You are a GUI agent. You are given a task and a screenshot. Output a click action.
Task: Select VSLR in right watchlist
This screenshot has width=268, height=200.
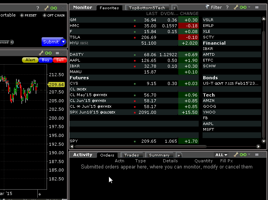click(232, 20)
